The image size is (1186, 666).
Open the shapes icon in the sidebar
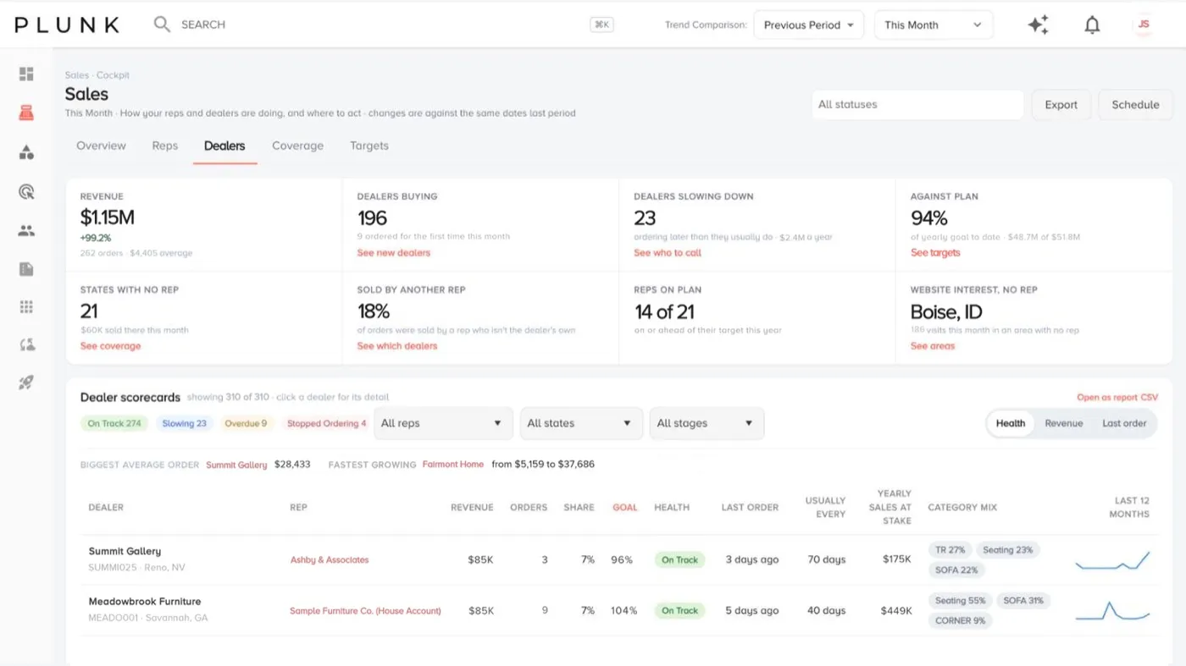point(26,152)
